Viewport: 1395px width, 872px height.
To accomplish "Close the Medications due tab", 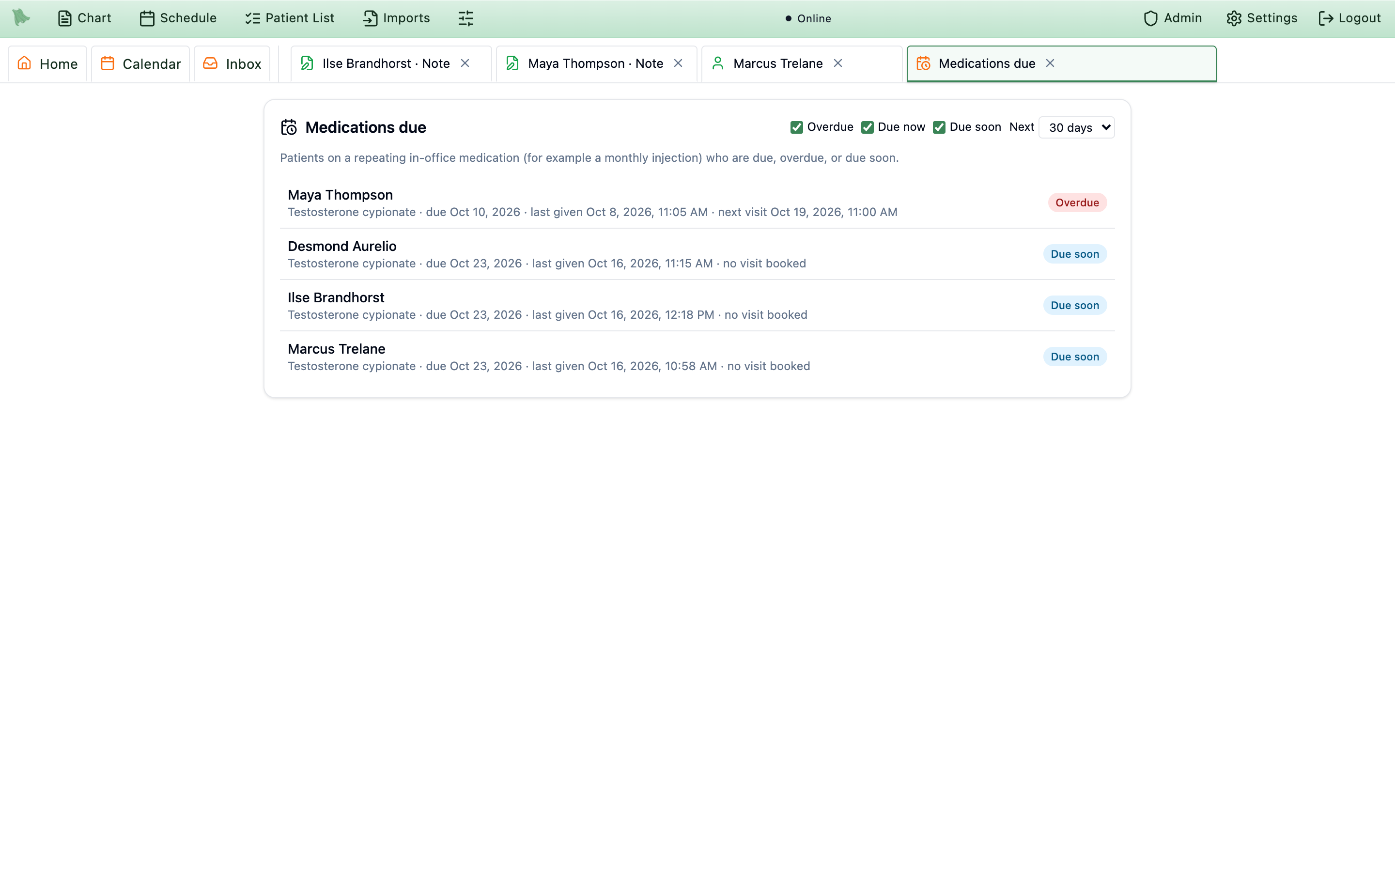I will [x=1050, y=63].
